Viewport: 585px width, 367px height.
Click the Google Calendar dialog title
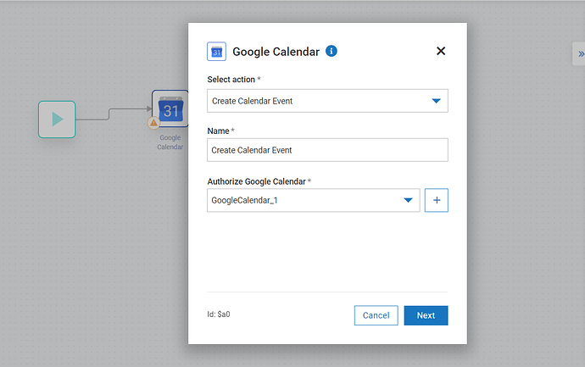(276, 52)
